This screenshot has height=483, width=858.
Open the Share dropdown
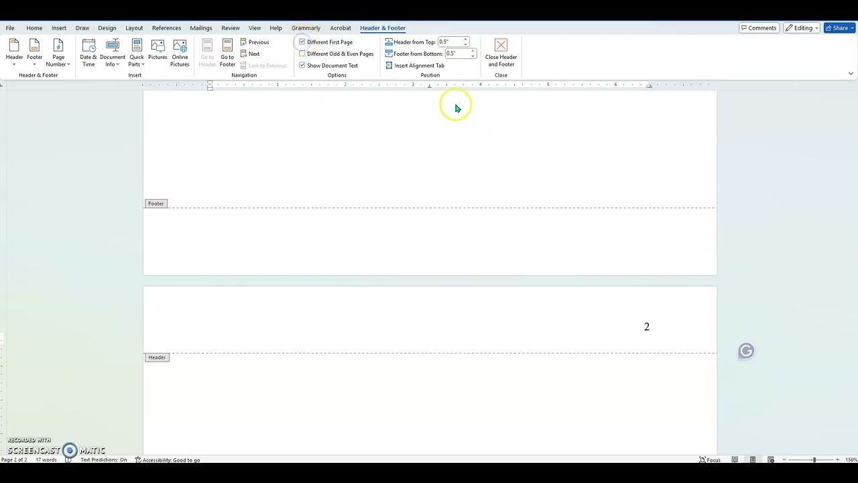[839, 28]
